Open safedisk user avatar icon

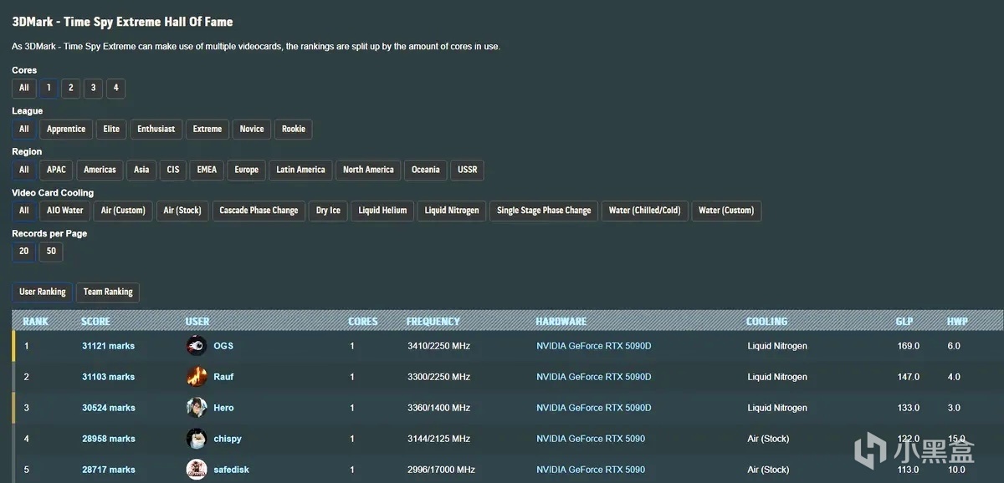tap(196, 470)
